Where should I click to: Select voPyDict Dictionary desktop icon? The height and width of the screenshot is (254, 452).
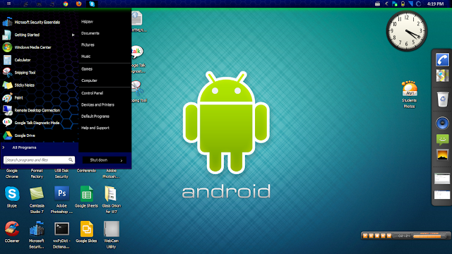(x=61, y=235)
